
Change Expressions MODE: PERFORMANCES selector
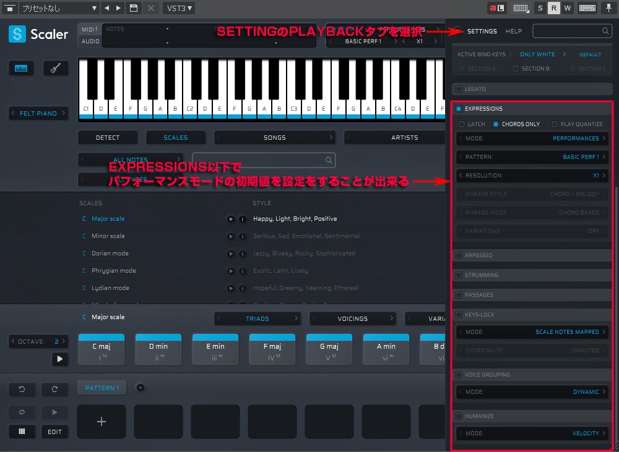pos(532,139)
